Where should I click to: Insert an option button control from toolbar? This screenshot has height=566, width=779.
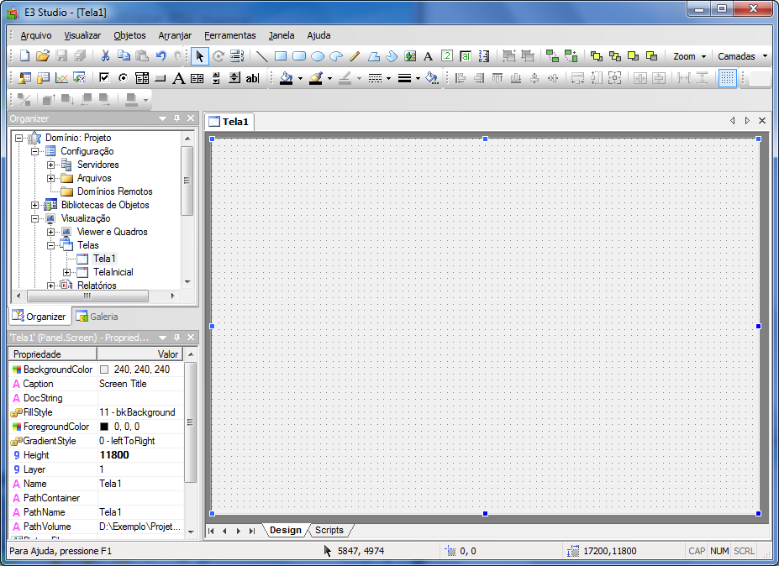[123, 78]
